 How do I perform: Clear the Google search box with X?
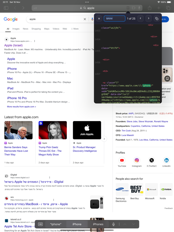click(85, 19)
